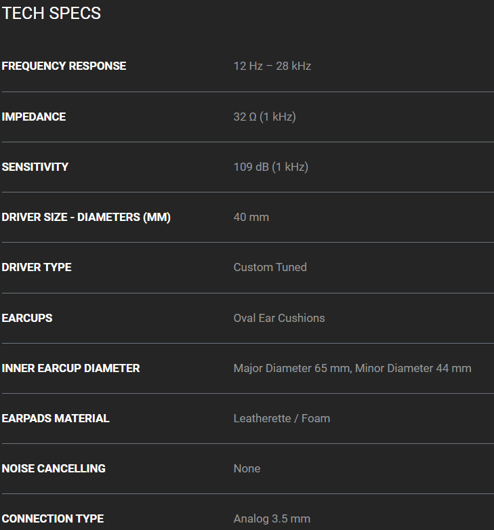Select the None noise cancelling value
Viewport: 494px width, 530px height.
(247, 468)
